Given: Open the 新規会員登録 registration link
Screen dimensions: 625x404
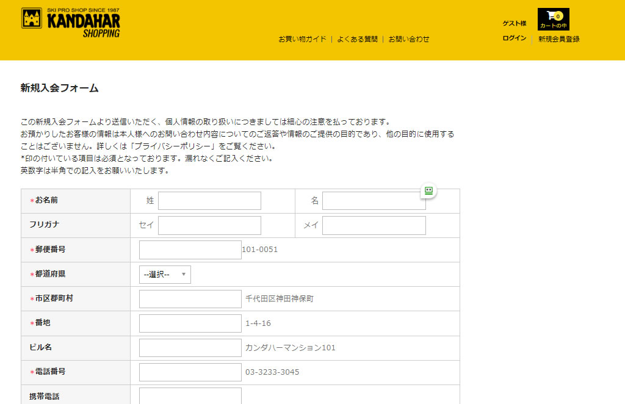Looking at the screenshot, I should 558,39.
